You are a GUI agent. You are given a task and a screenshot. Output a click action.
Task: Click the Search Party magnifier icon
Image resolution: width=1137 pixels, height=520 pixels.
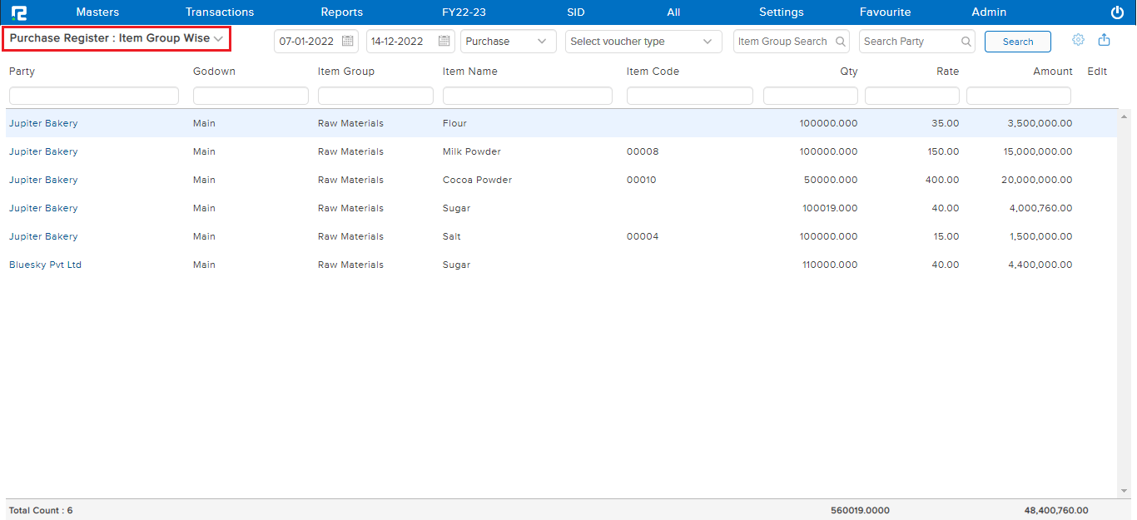(x=966, y=42)
